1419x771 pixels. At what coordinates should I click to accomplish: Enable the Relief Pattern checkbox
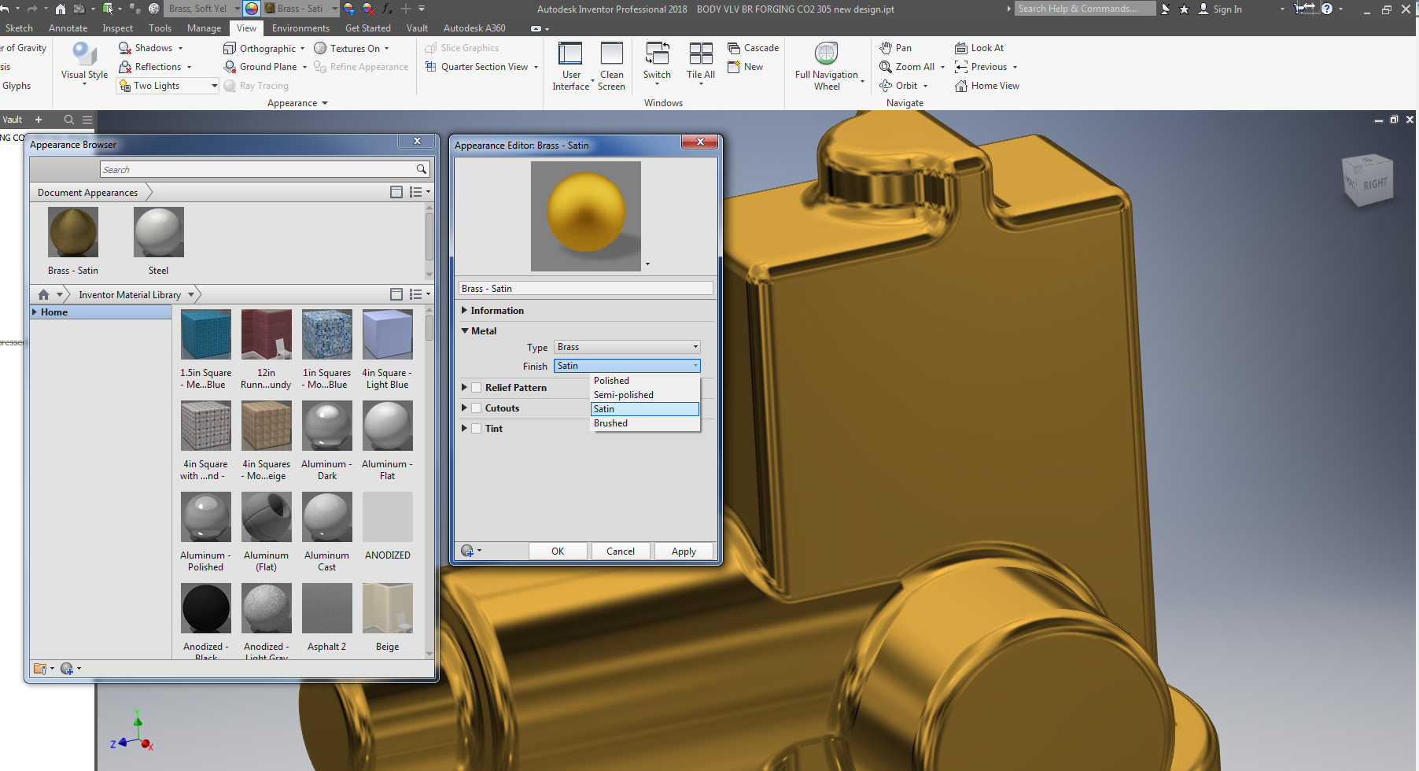476,387
